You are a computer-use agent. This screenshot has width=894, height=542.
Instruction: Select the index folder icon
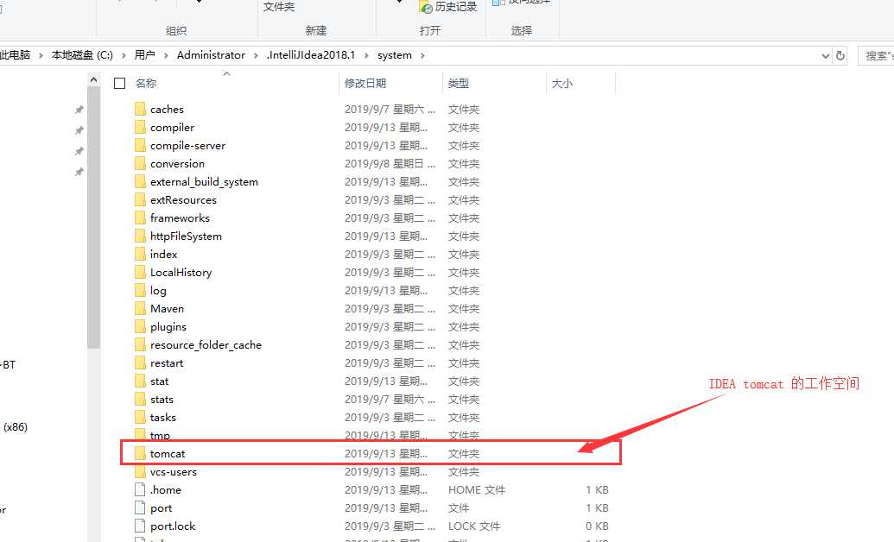[140, 255]
